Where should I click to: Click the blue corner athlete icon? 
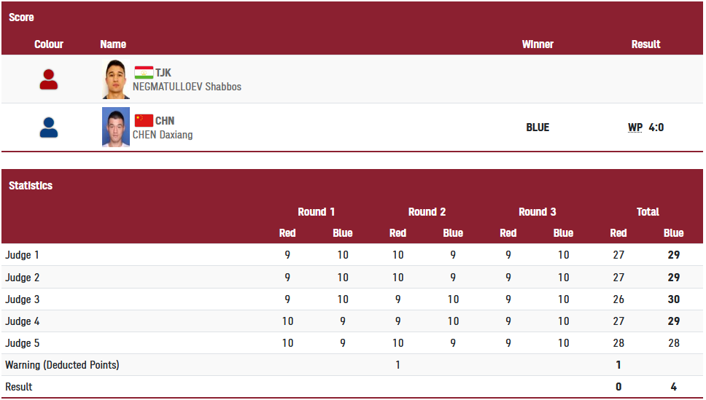pos(49,128)
